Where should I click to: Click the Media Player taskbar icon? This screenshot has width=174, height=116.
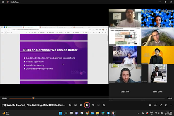114,113
